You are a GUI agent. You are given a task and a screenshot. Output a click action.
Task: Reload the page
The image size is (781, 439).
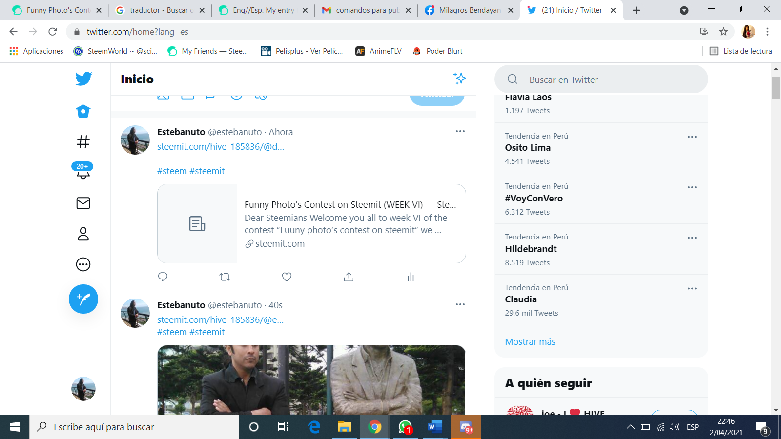tap(53, 32)
